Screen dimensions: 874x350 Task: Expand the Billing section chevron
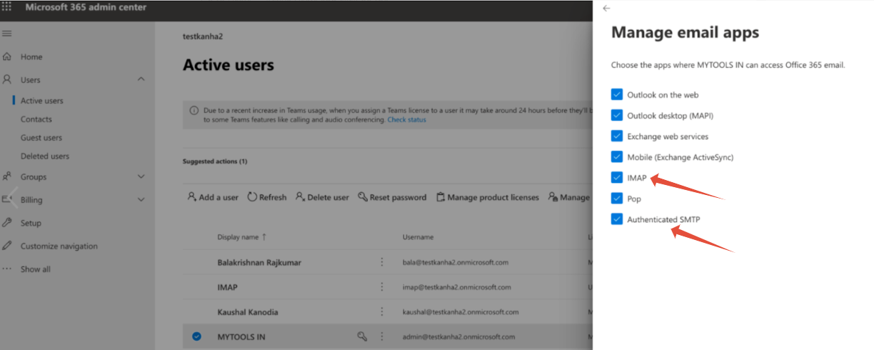pos(141,199)
